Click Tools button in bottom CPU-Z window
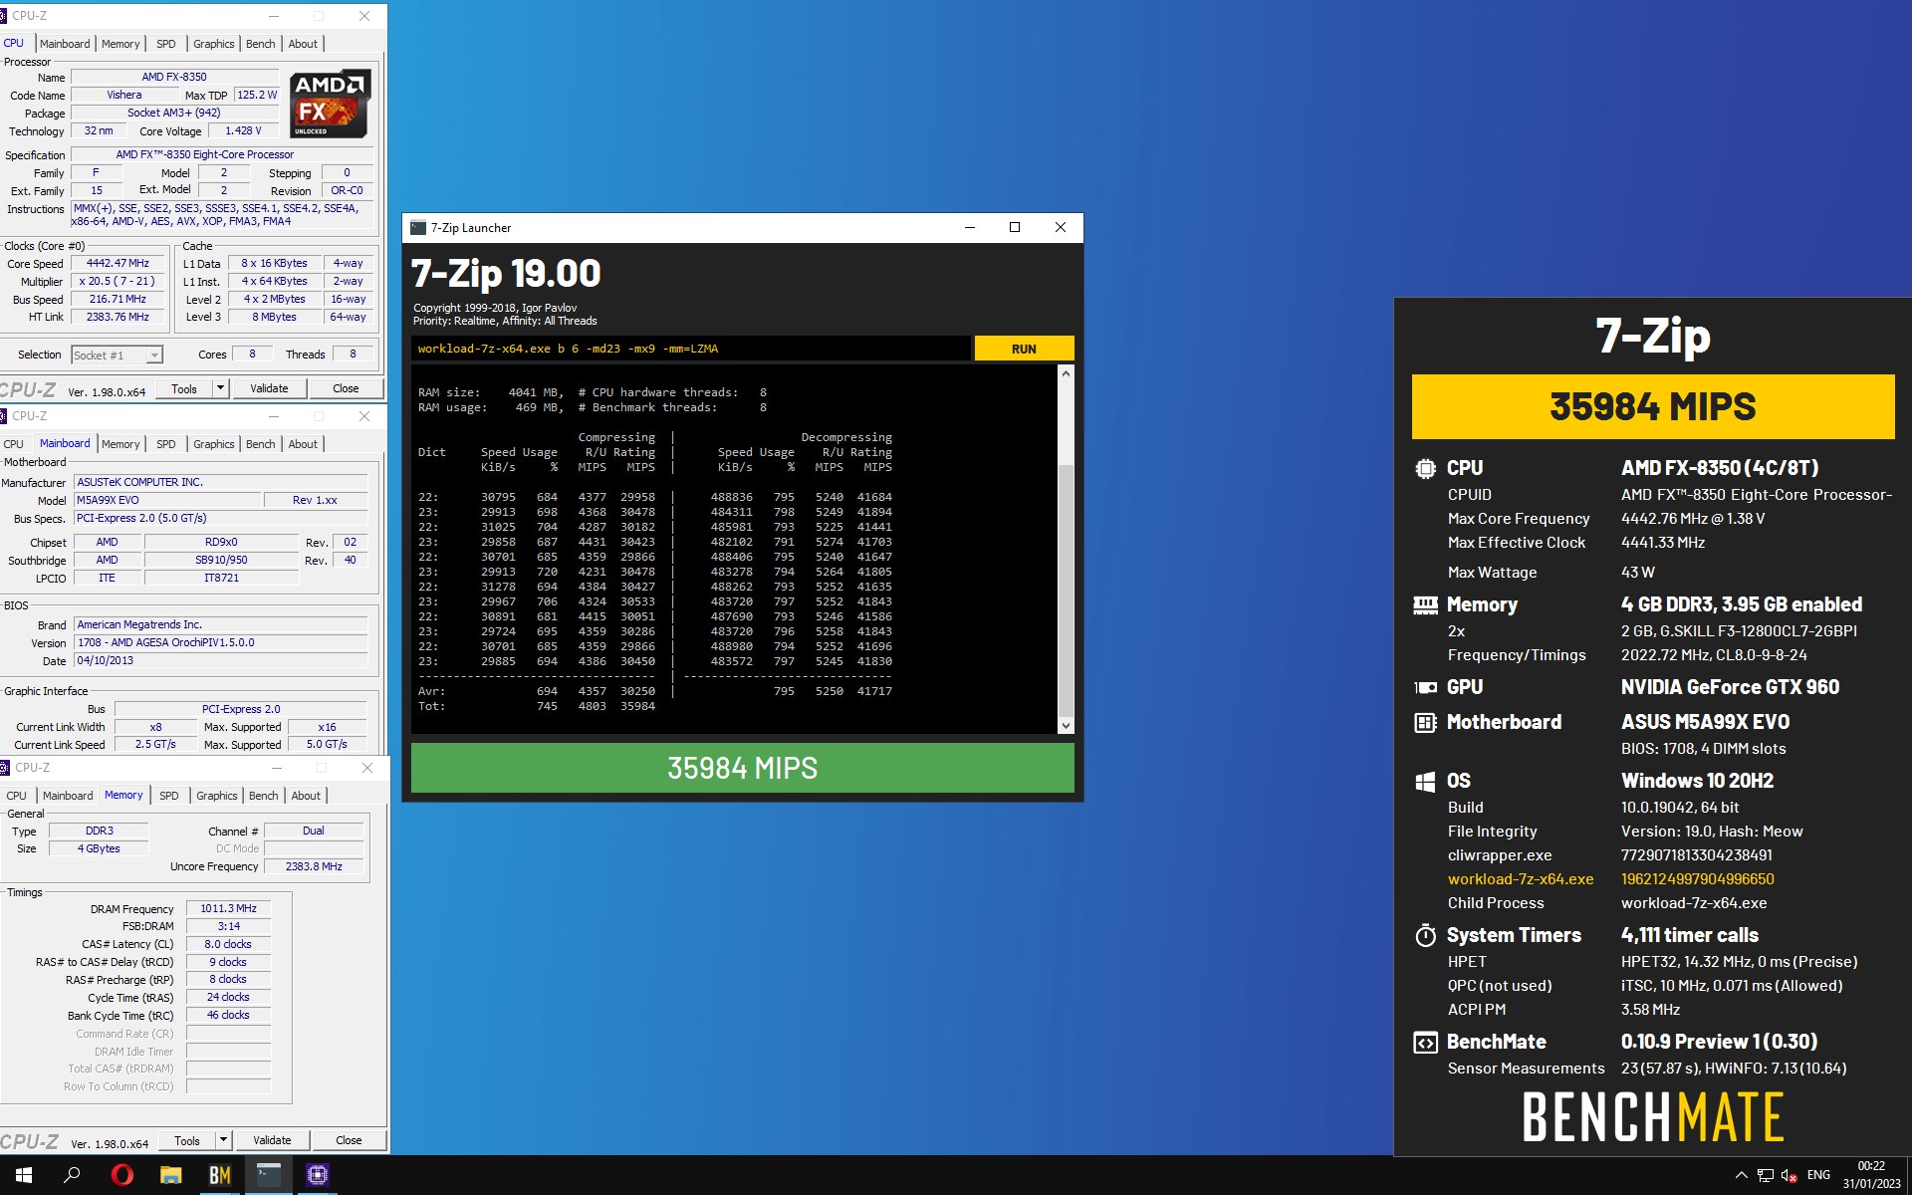The height and width of the screenshot is (1195, 1912). coord(187,1140)
